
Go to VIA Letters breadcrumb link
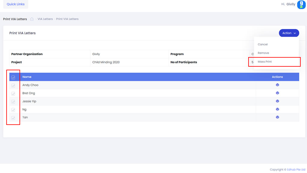(45, 19)
